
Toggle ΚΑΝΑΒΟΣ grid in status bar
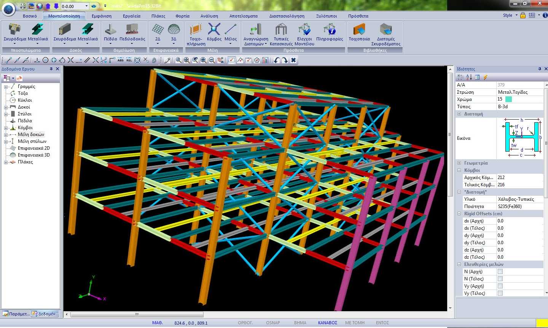pyautogui.click(x=328, y=323)
